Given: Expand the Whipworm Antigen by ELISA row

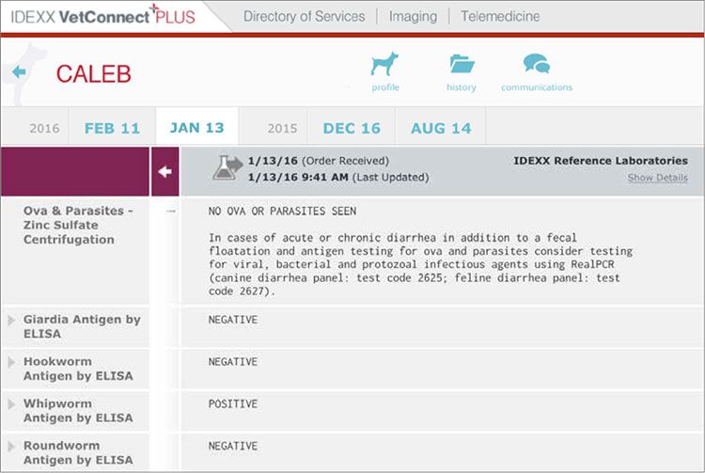Looking at the screenshot, I should pyautogui.click(x=11, y=404).
